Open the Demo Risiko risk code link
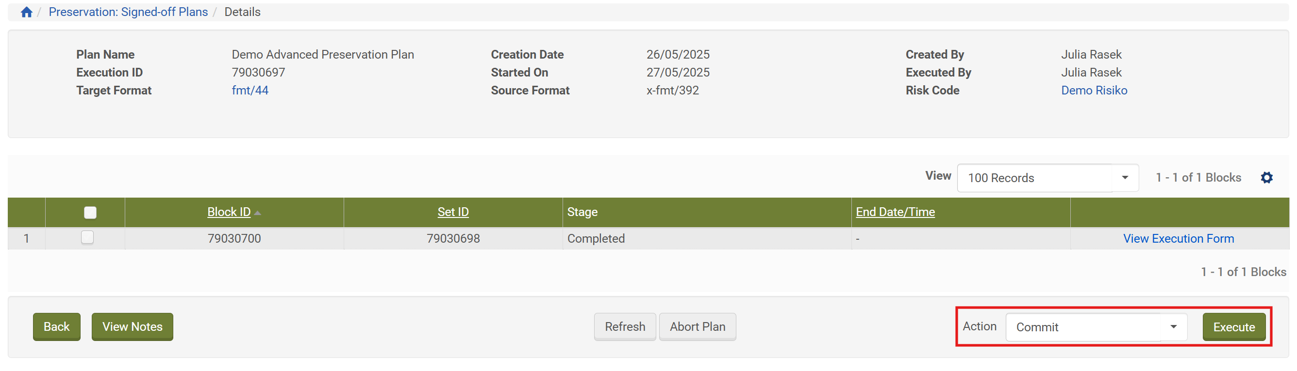The image size is (1297, 371). click(1094, 91)
